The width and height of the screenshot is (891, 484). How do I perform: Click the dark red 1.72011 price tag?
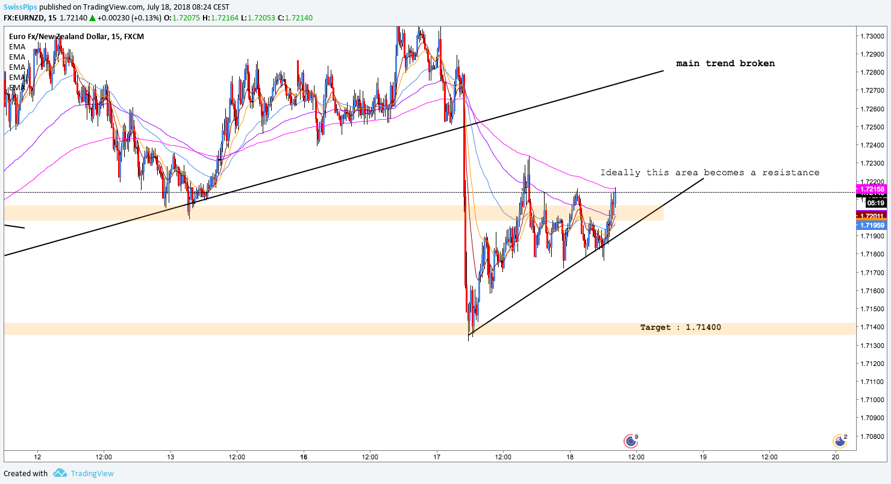(871, 216)
